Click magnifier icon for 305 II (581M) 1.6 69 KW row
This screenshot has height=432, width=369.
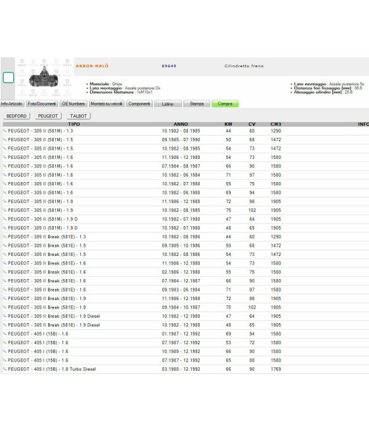(5, 193)
